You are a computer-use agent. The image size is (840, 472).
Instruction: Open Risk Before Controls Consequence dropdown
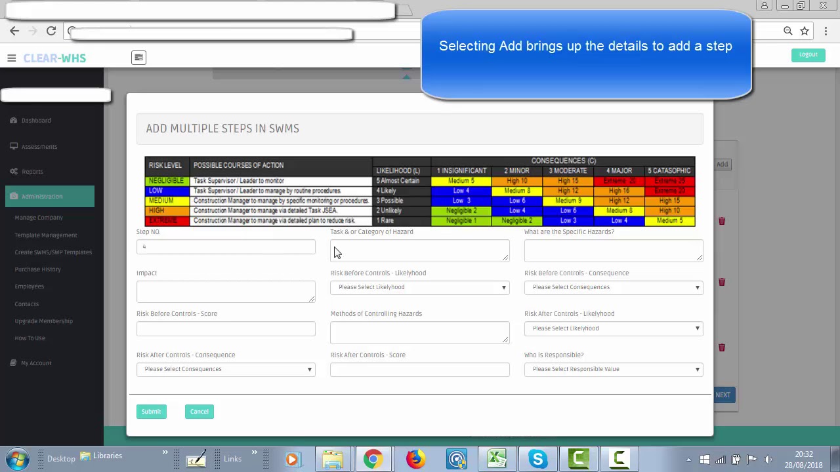click(x=614, y=287)
